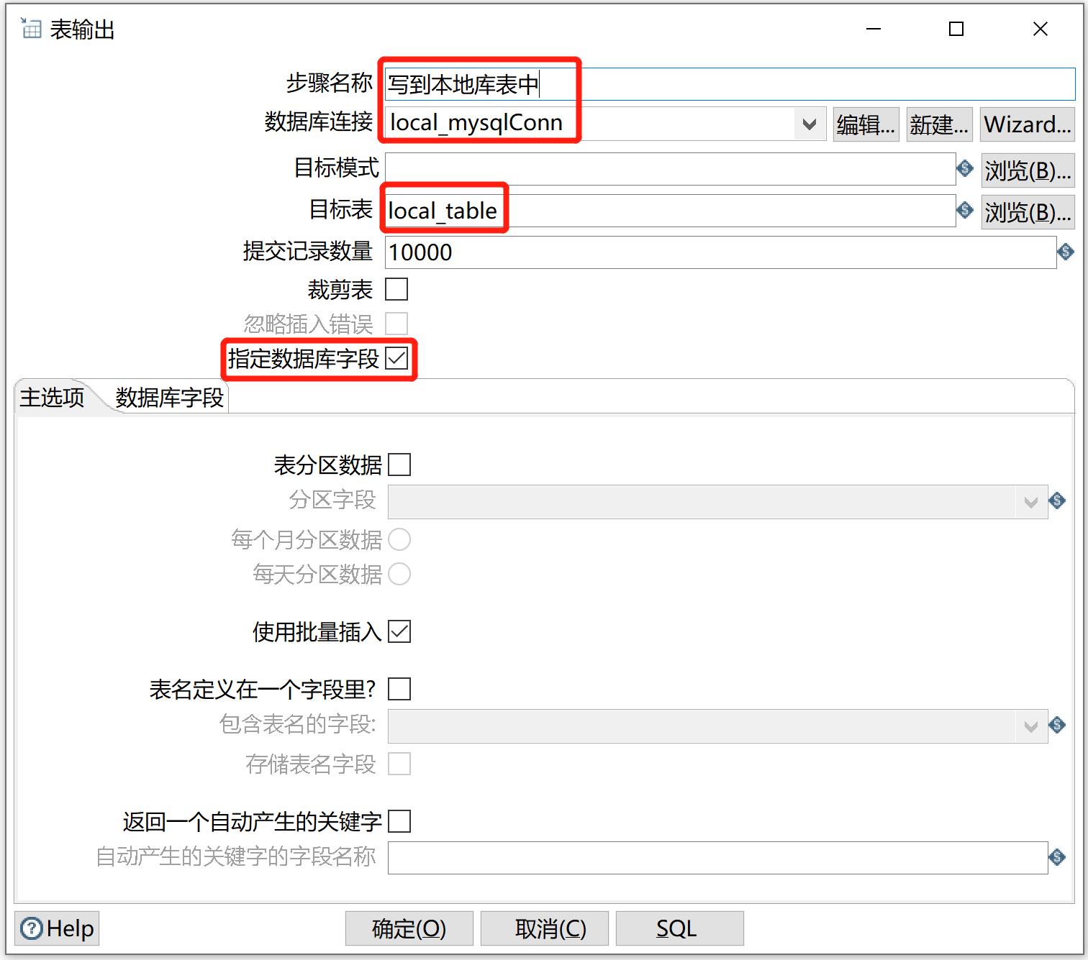Screen dimensions: 1088x960
Task: Toggle the 忽略插入错误 checkbox
Action: tap(396, 324)
